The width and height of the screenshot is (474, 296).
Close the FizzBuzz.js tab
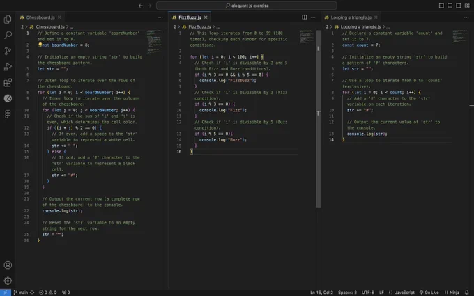pos(206,17)
